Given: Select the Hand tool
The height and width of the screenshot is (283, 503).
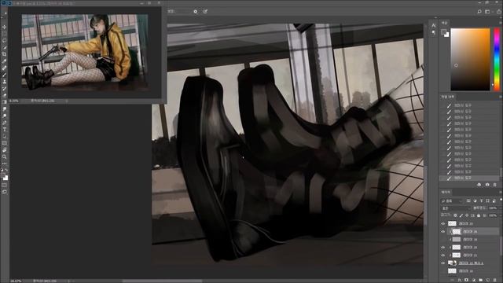Looking at the screenshot, I should [x=4, y=150].
